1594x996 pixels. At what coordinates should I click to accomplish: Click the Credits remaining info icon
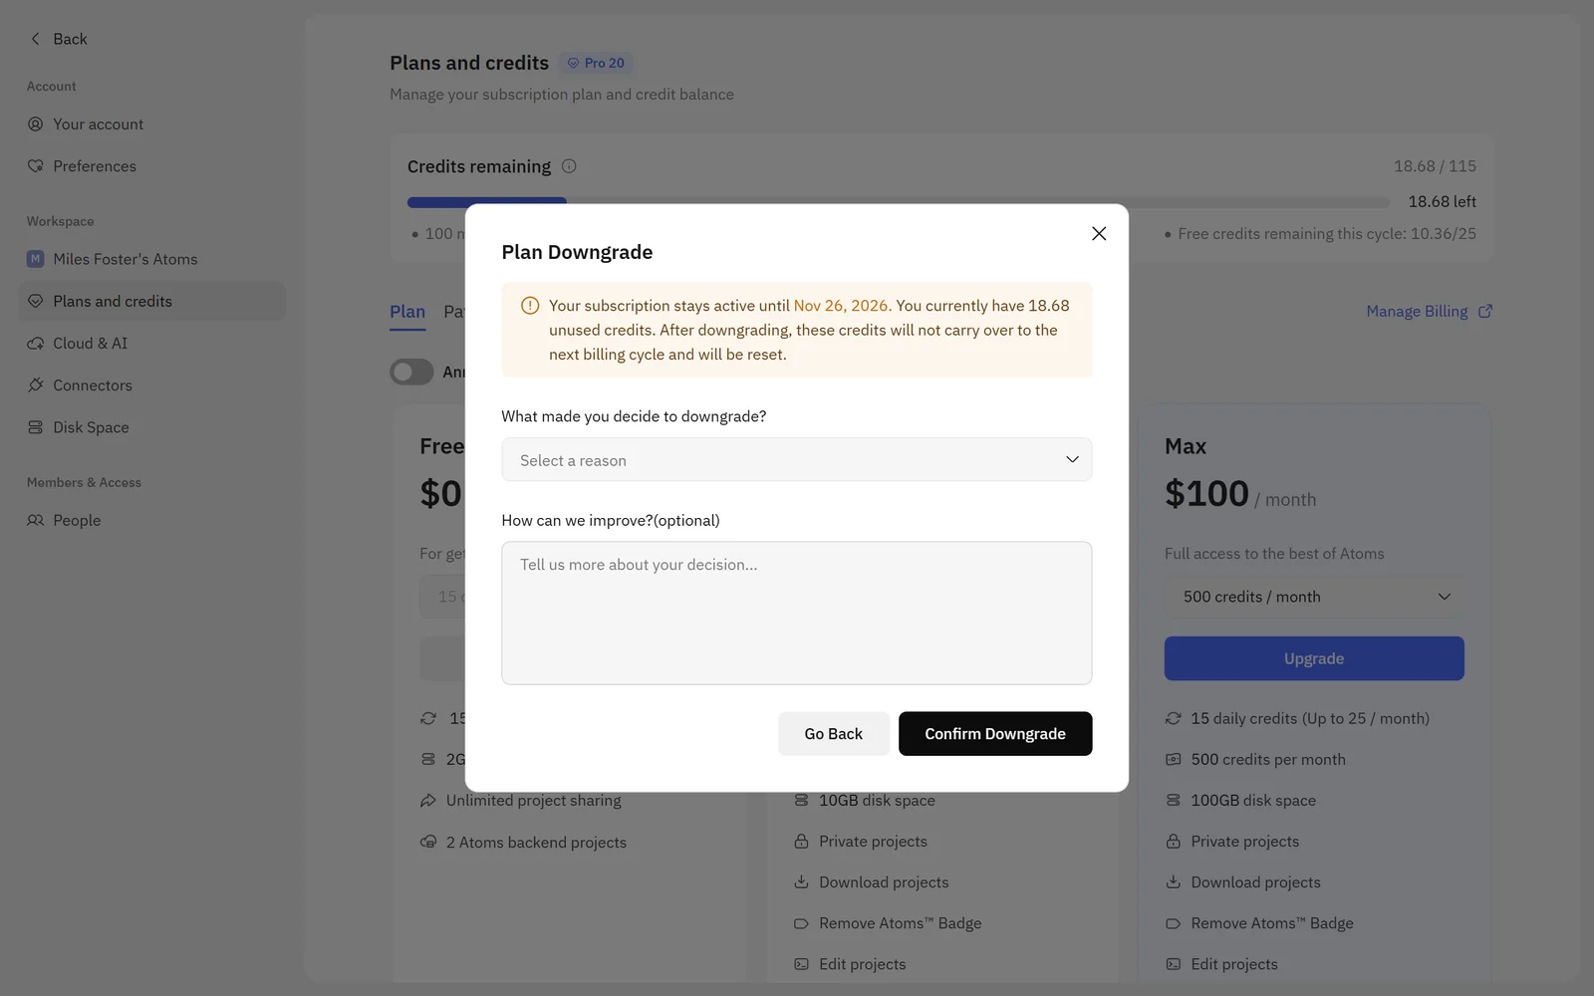(569, 166)
